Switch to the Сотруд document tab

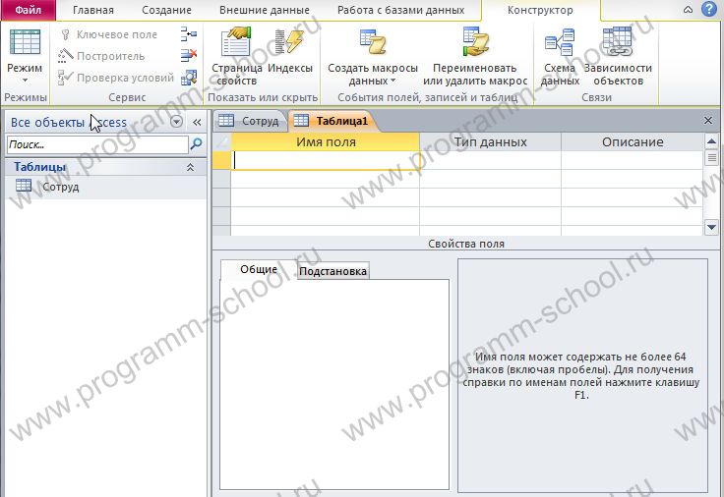[x=250, y=121]
